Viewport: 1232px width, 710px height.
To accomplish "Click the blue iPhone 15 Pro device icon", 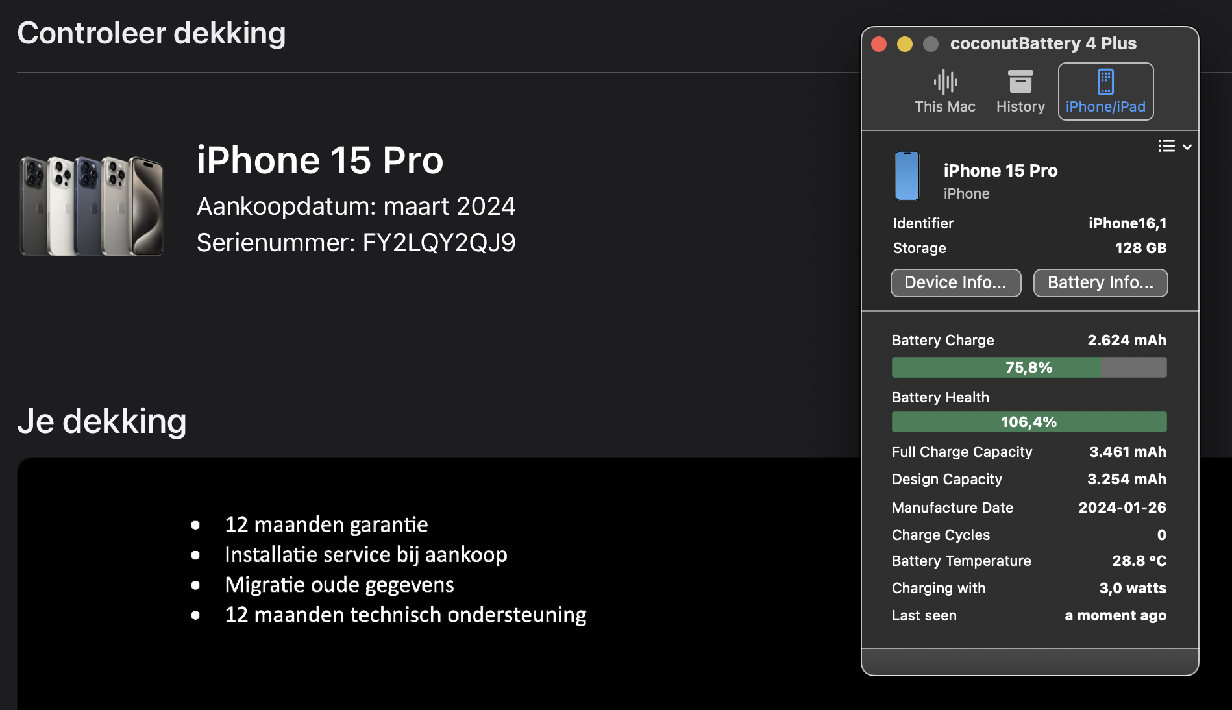I will (907, 176).
